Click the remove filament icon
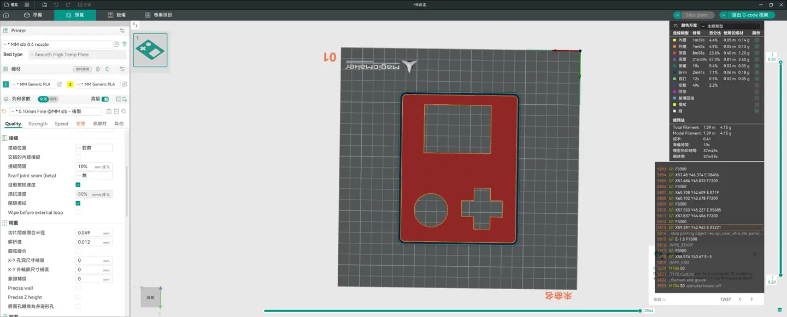 pos(108,69)
